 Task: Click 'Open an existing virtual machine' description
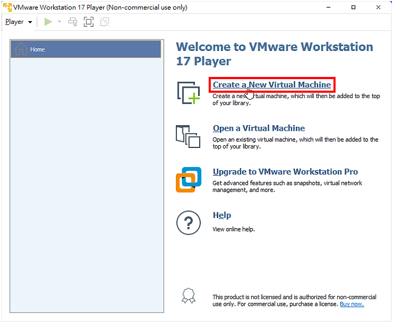295,143
